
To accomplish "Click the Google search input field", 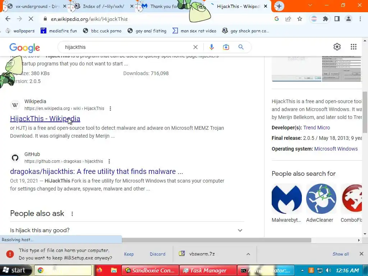I will click(x=127, y=47).
